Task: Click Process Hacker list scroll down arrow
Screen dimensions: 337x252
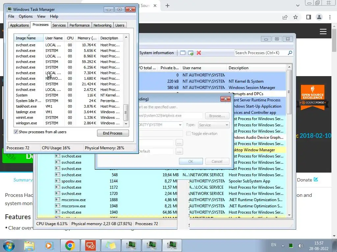Action: pos(289,215)
